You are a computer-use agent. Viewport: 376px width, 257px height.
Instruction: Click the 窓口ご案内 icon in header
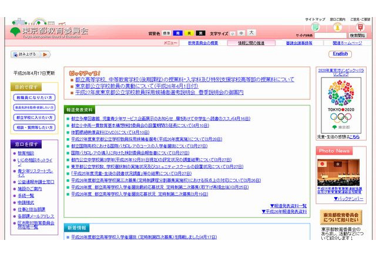[x=337, y=27]
